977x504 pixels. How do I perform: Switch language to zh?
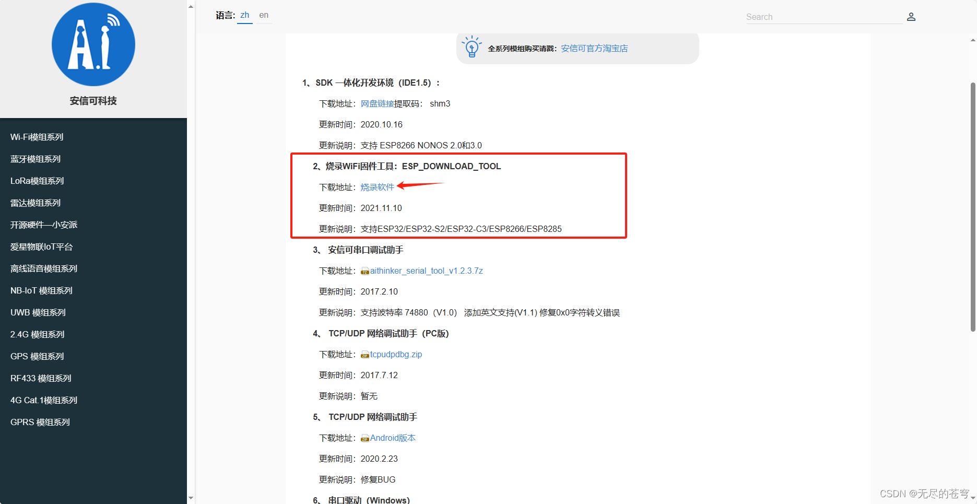245,15
